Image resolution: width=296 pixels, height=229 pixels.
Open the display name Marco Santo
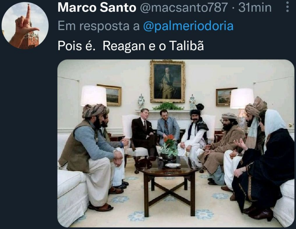click(x=97, y=8)
